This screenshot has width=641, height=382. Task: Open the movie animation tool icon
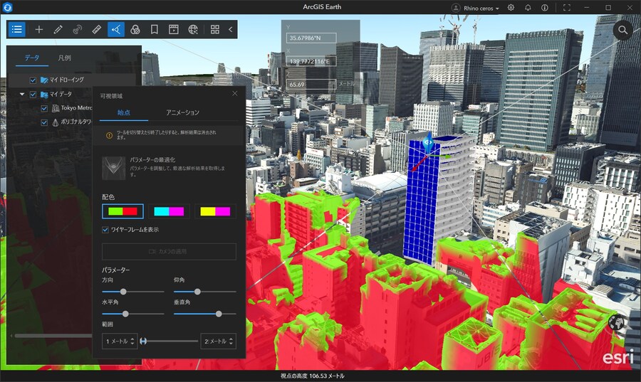[x=174, y=30]
